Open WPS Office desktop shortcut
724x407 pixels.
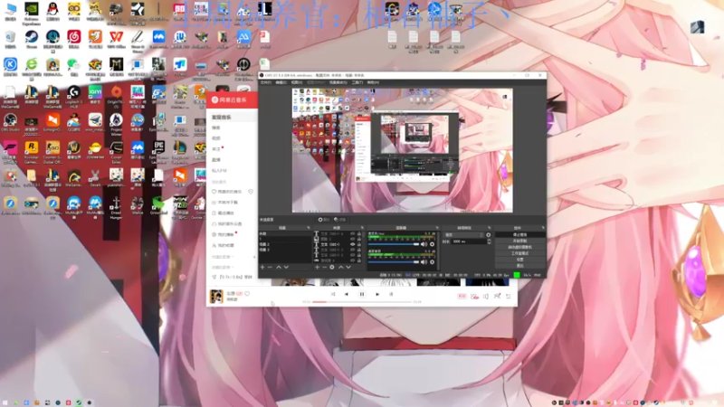117,39
